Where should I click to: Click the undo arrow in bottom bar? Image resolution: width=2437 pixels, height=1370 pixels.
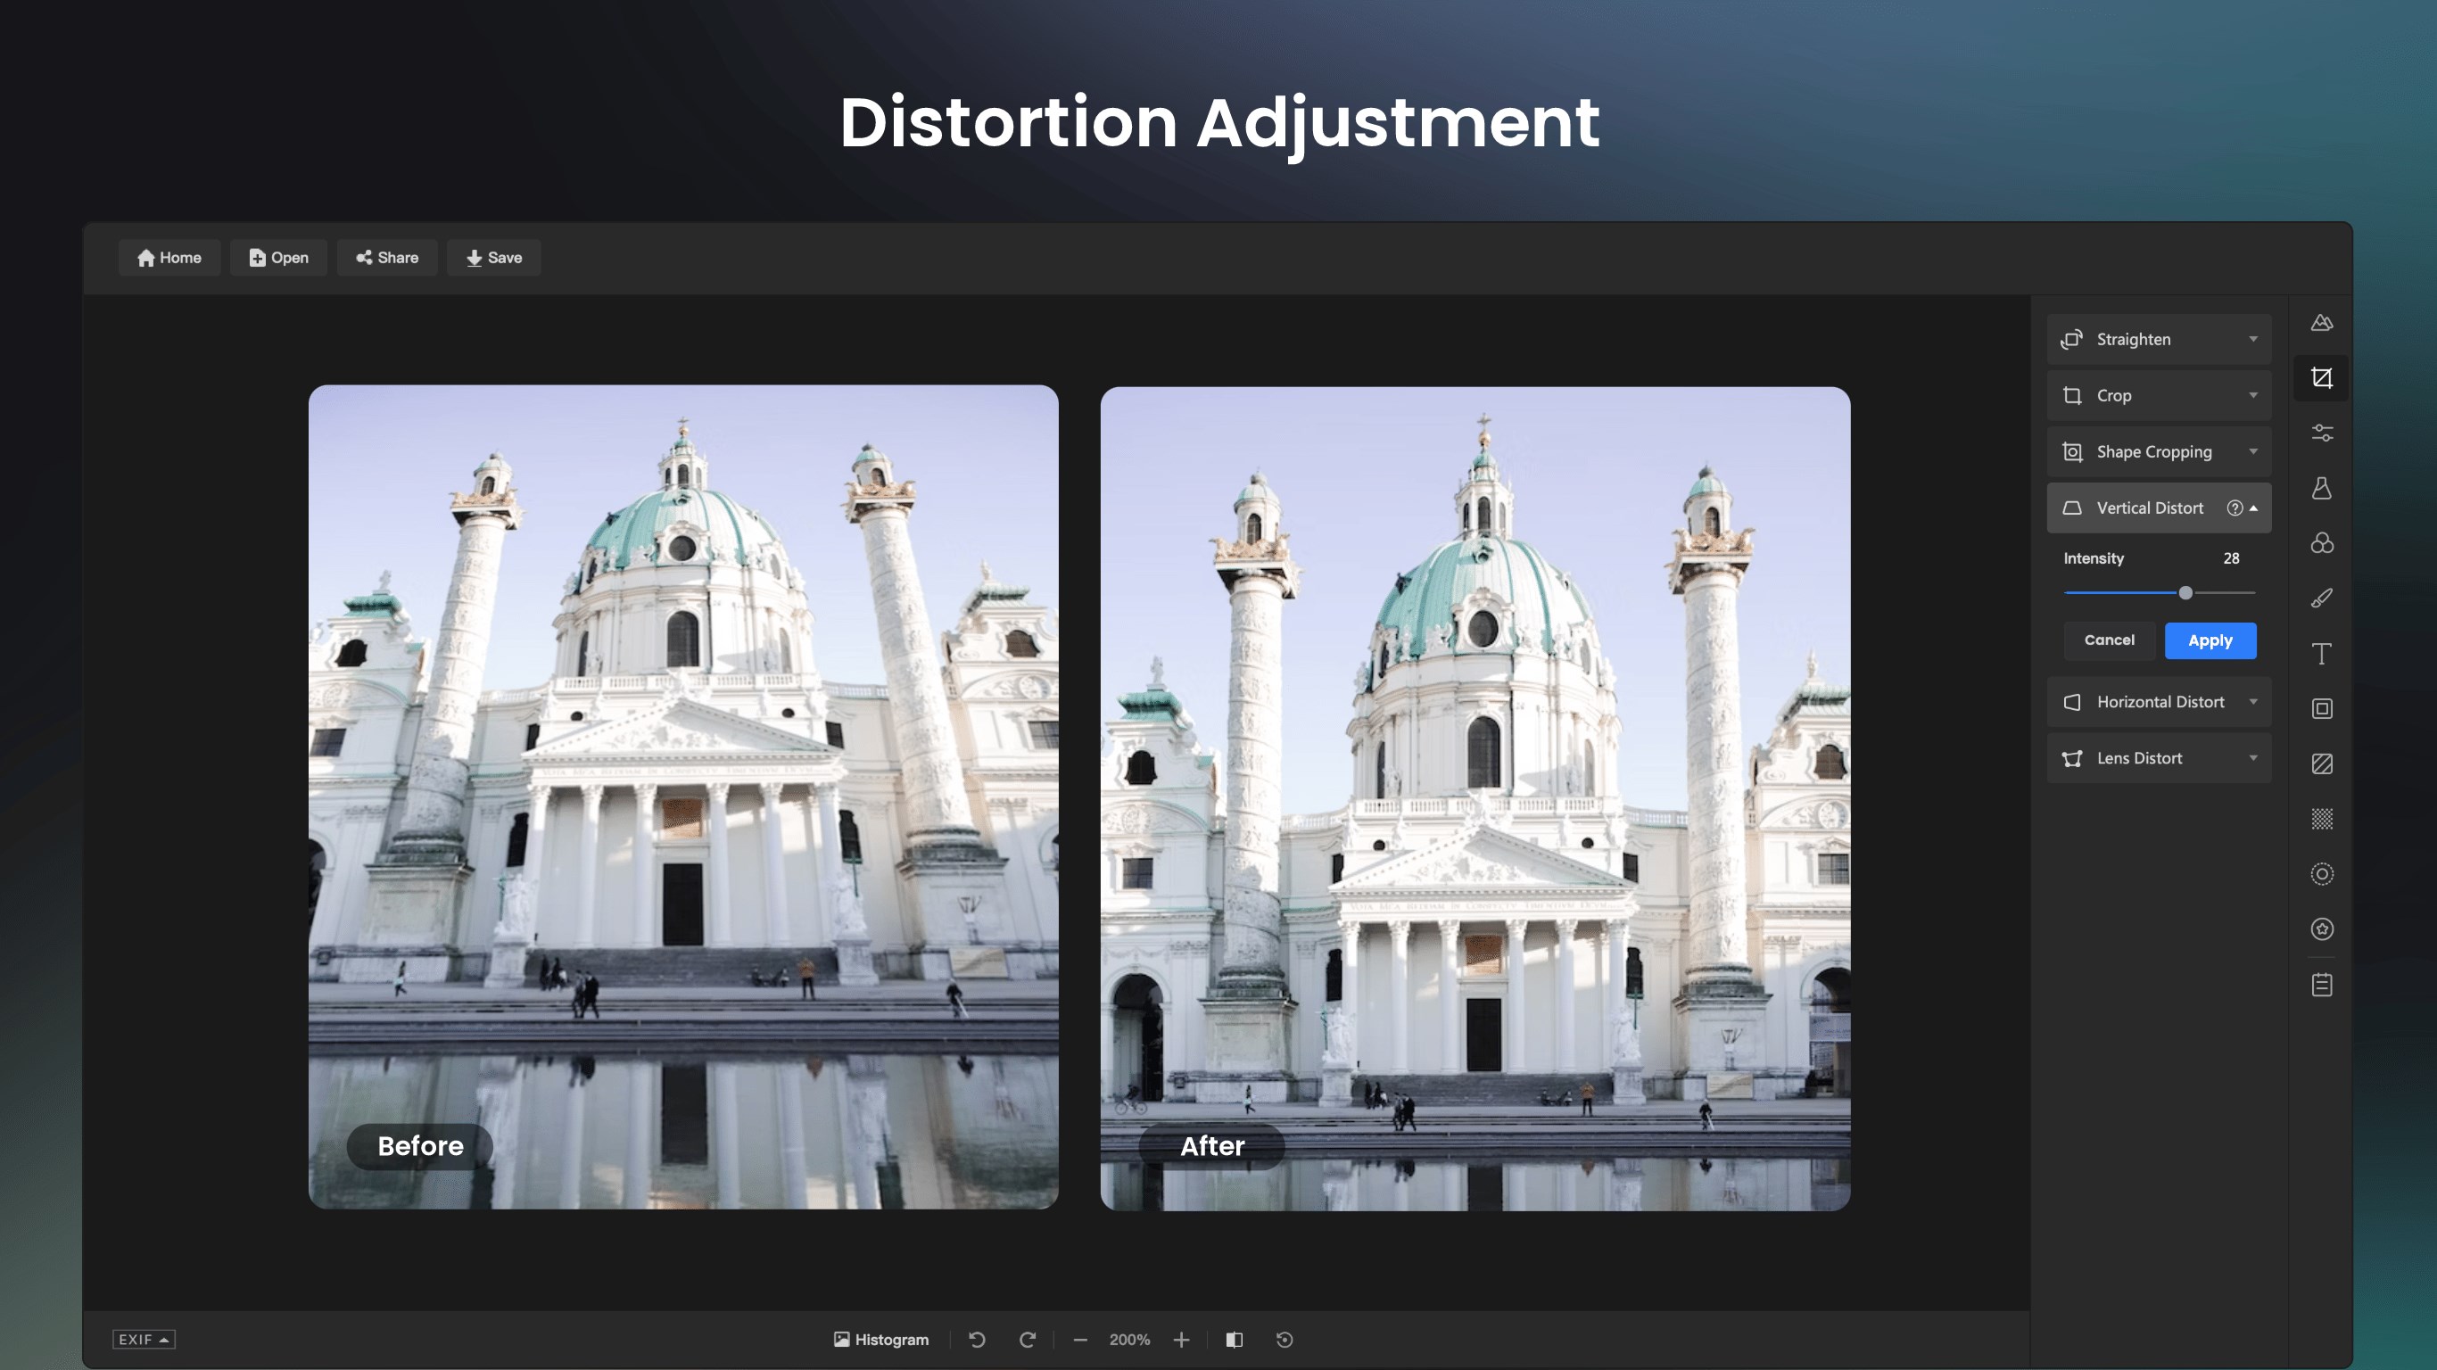click(978, 1340)
